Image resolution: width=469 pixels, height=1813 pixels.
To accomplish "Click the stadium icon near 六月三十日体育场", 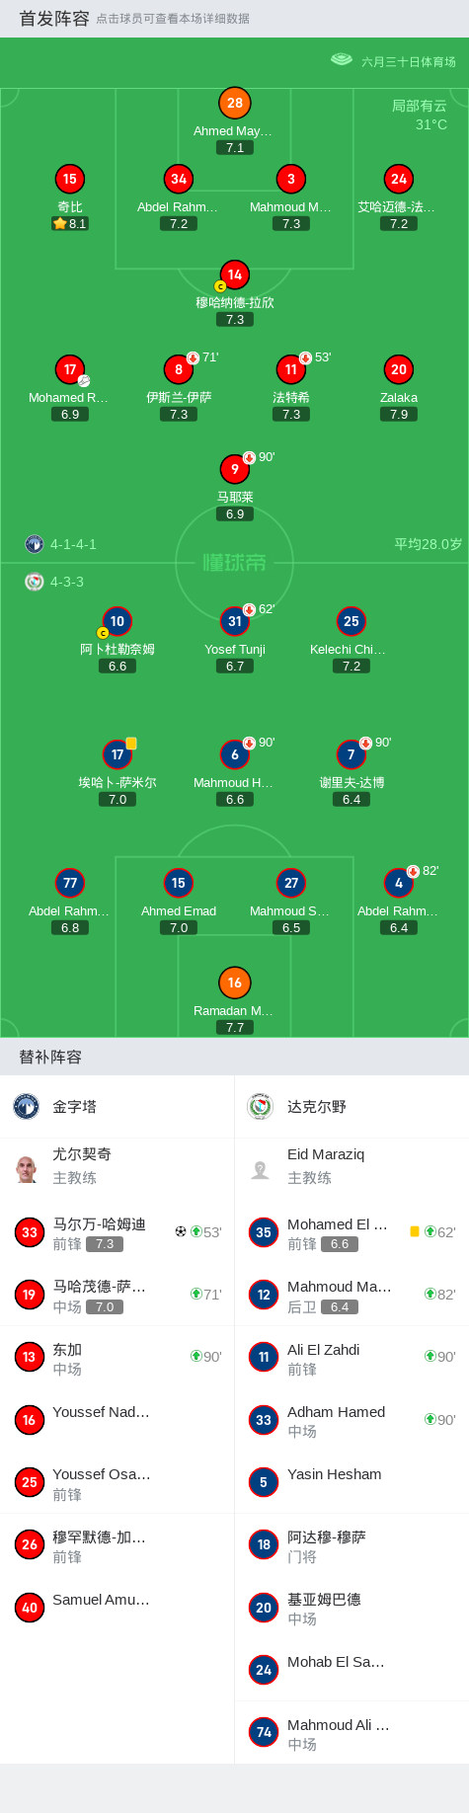I will coord(342,59).
